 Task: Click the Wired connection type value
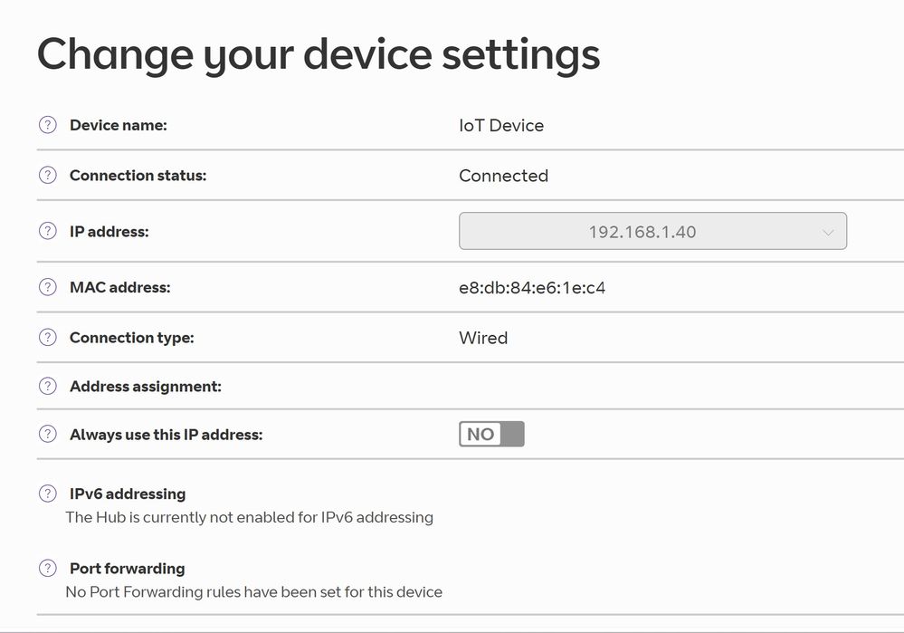coord(483,338)
